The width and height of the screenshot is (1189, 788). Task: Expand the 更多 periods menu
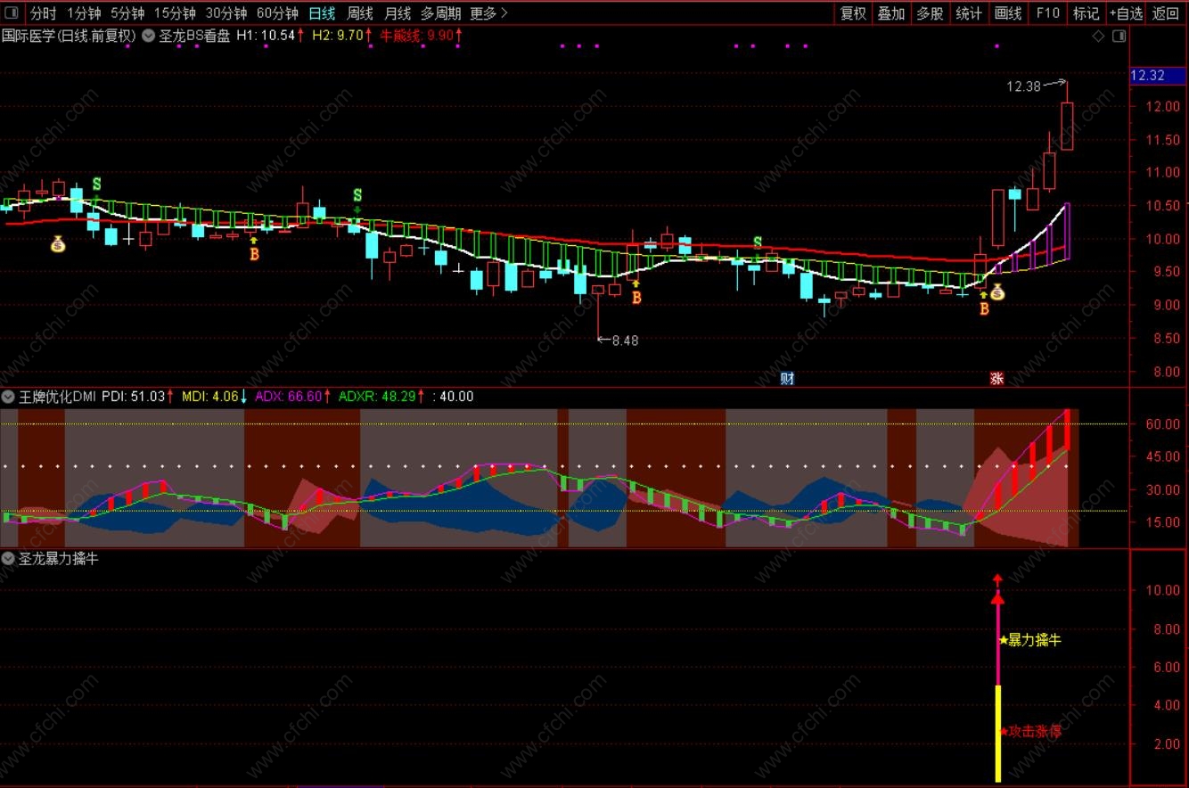488,13
